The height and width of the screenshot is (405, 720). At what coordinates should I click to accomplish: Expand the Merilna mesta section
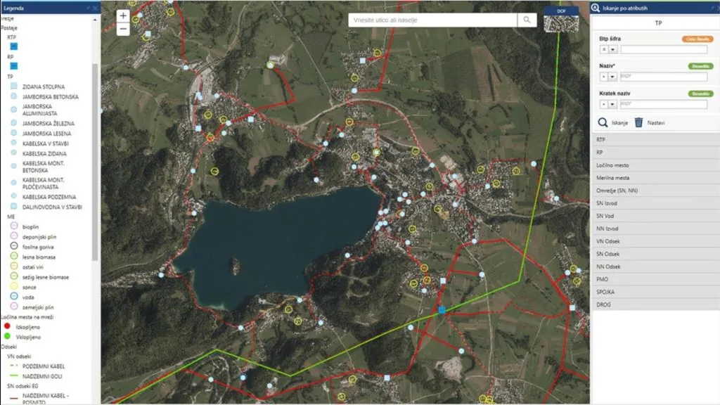point(656,178)
